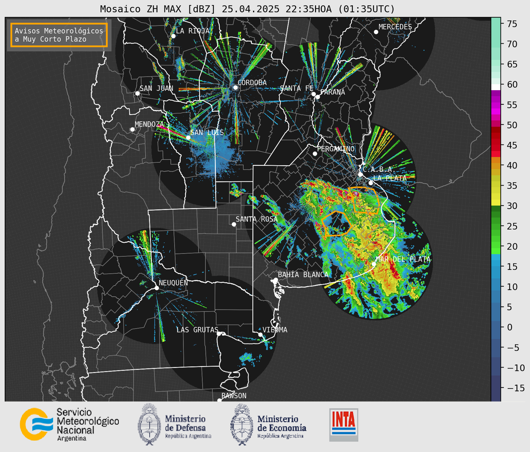Click the NEUQUÉN label text
Screen dimensions: 530x452
pyautogui.click(x=173, y=283)
